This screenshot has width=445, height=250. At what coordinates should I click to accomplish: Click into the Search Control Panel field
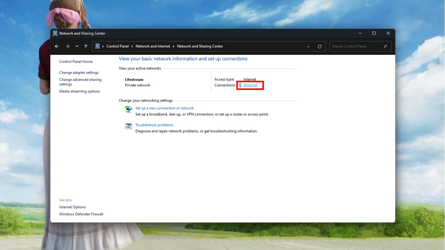tap(356, 46)
